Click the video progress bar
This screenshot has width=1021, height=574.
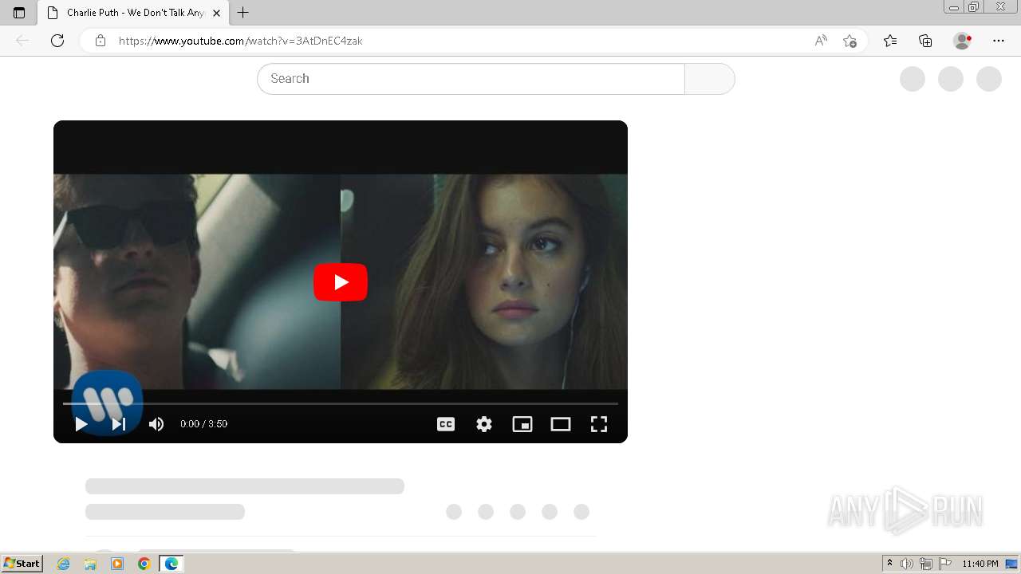pyautogui.click(x=341, y=403)
